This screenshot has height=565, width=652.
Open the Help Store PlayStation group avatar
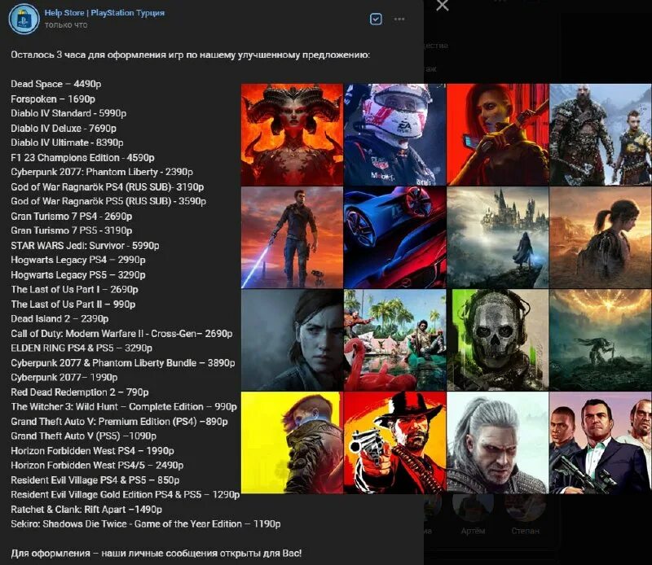[24, 19]
